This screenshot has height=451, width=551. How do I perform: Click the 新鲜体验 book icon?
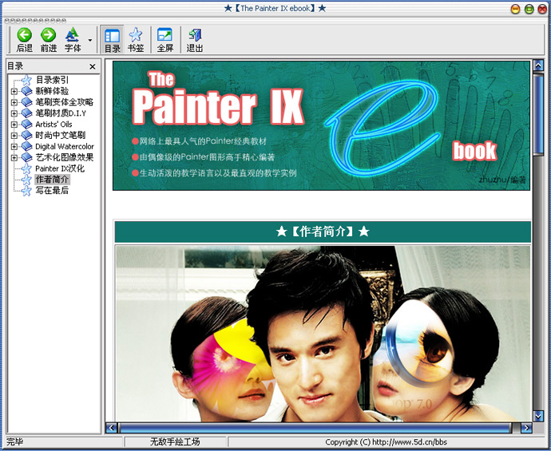tap(26, 91)
